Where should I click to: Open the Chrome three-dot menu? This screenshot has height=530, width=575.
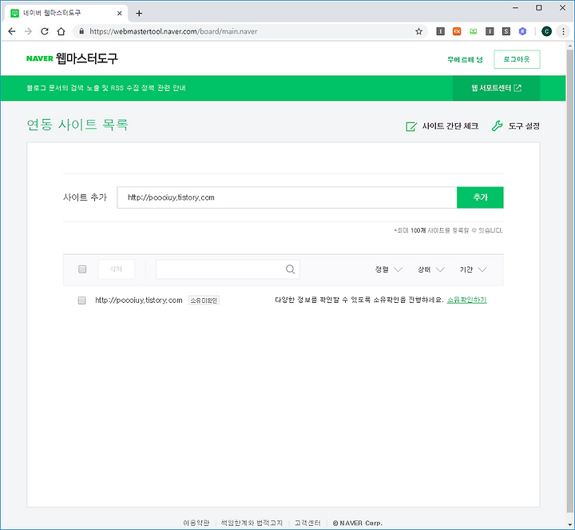click(563, 31)
